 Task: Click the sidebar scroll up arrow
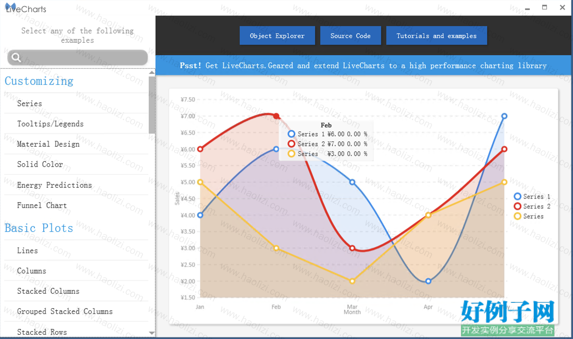[152, 73]
